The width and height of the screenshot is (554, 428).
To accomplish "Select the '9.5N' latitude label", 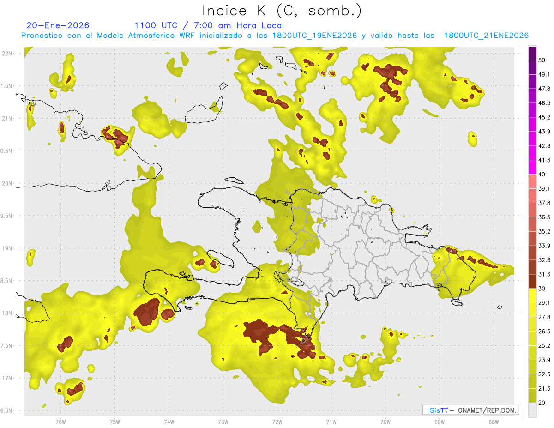I will point(7,216).
